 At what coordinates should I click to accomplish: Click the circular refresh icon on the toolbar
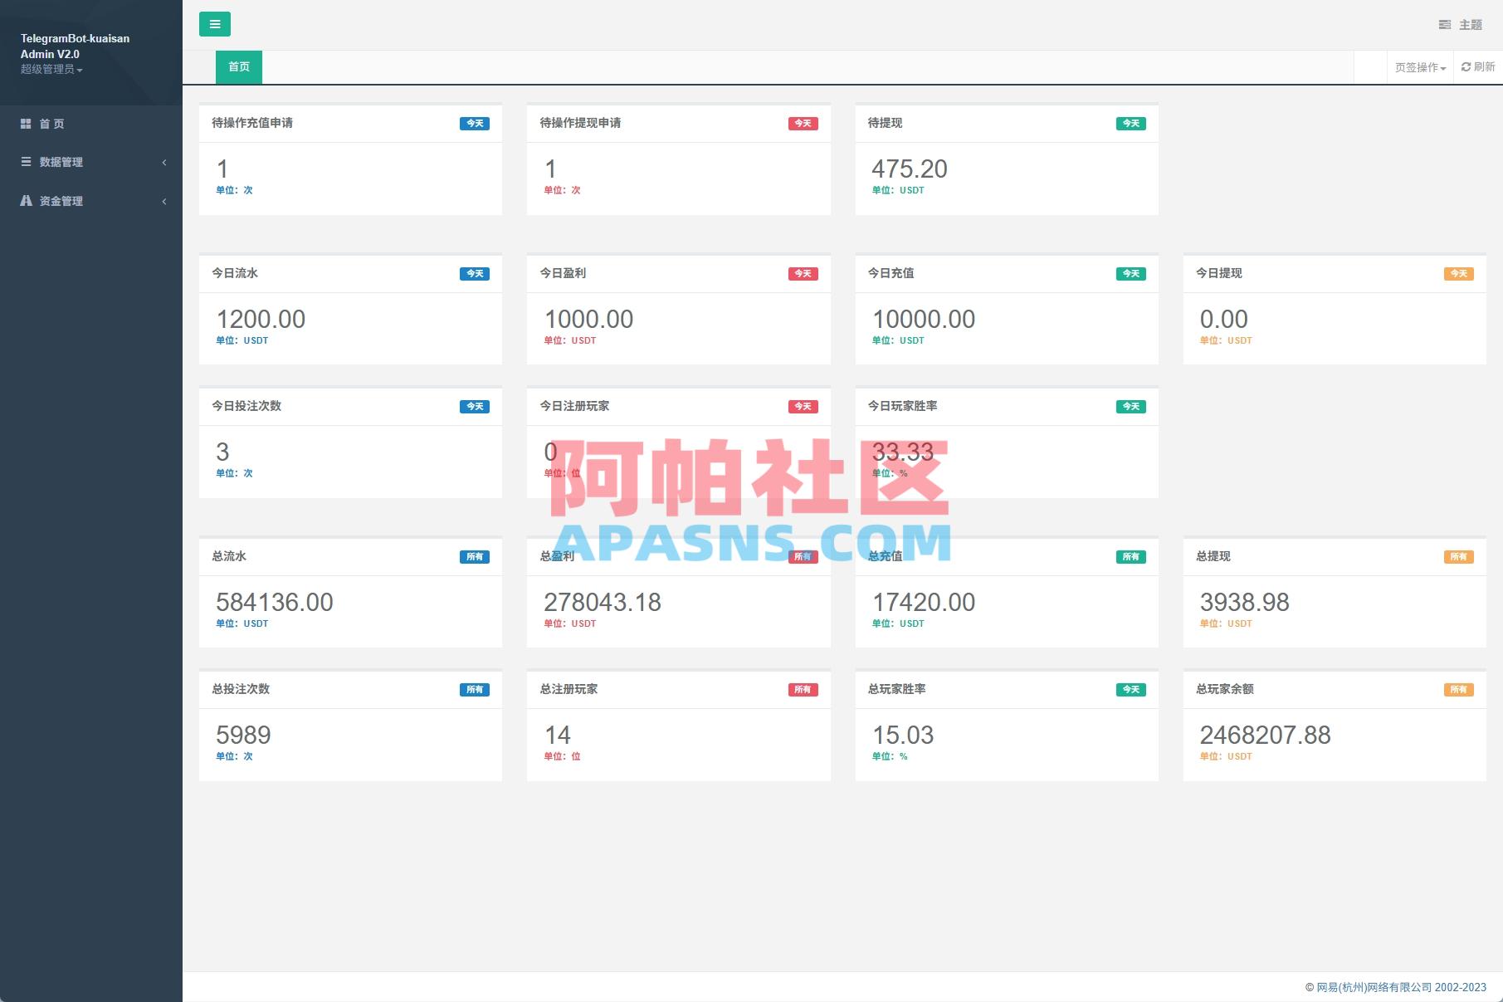coord(1465,66)
